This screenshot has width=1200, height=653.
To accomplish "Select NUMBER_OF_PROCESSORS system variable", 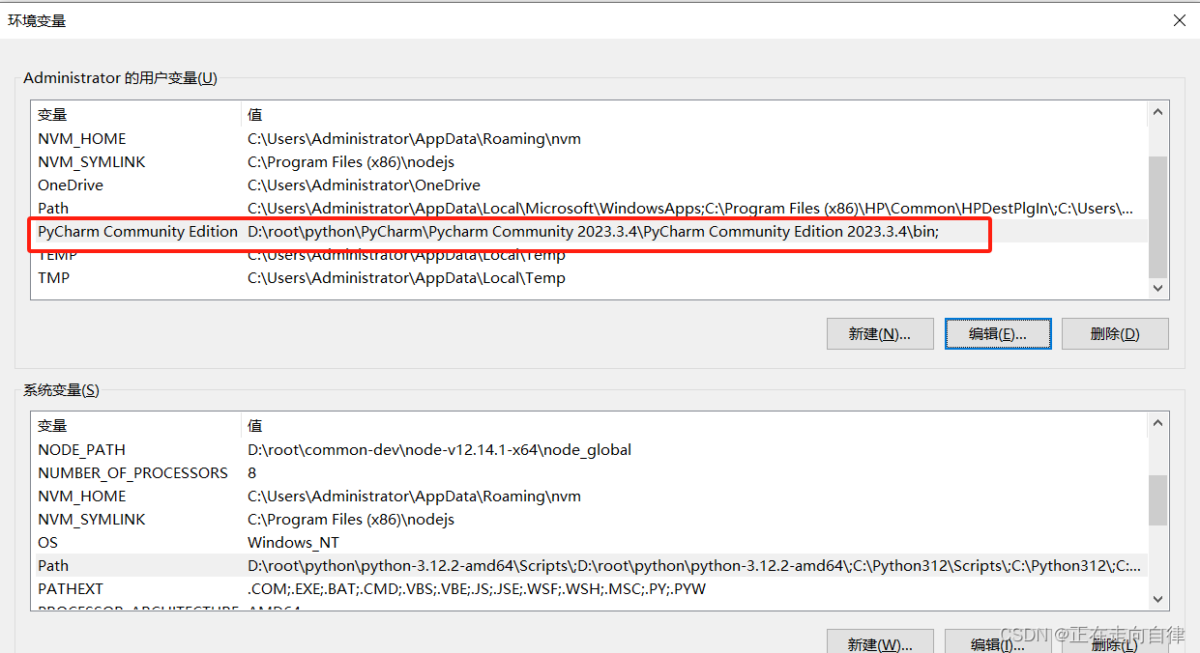I will [x=132, y=473].
